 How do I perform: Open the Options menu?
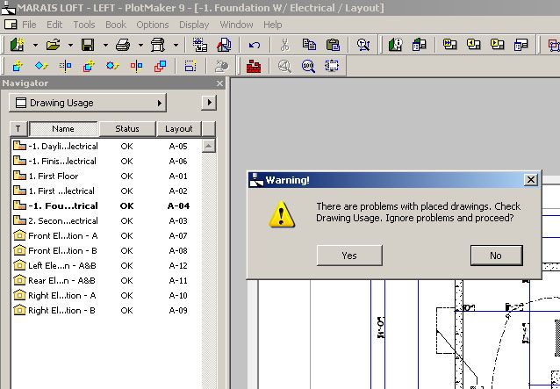point(153,25)
